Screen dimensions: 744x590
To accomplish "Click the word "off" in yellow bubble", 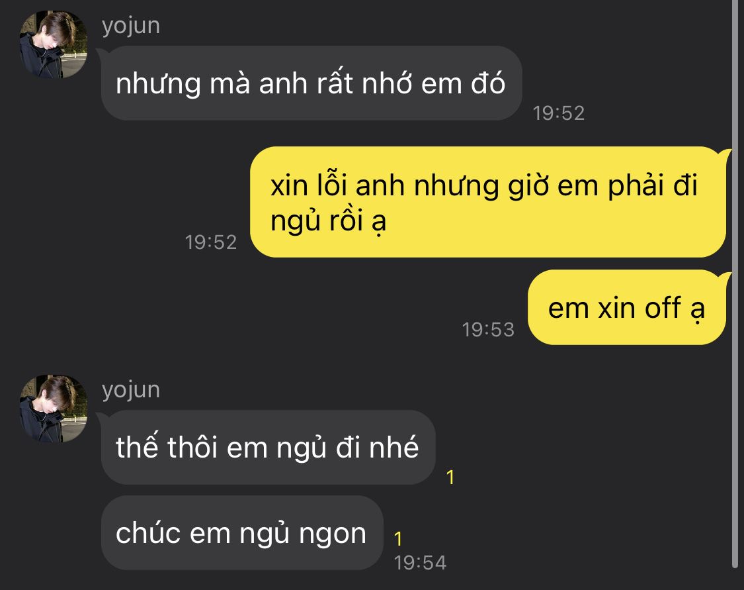I will (x=663, y=308).
